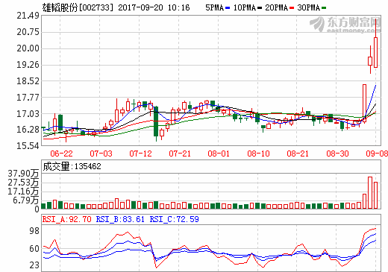Click the 19.26 price axis label
Image resolution: width=388 pixels, height=272 pixels.
(28, 65)
